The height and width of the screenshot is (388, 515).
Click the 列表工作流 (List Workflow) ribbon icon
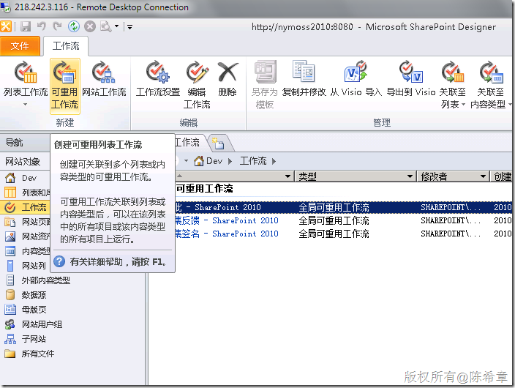point(26,72)
